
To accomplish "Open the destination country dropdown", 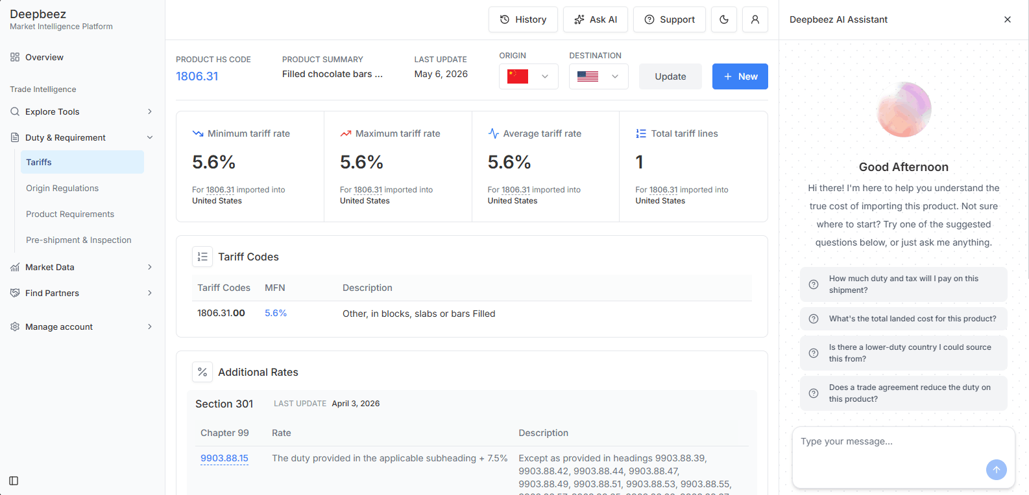I will (599, 76).
